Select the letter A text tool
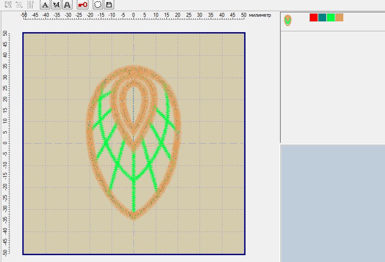Viewport: 385px width, 262px height. pyautogui.click(x=45, y=5)
